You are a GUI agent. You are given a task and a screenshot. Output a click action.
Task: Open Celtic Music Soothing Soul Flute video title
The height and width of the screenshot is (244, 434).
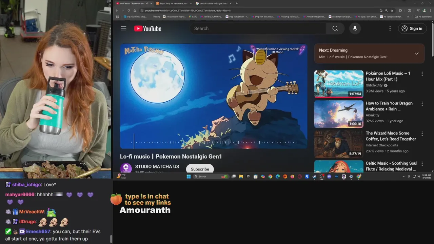coord(392,166)
